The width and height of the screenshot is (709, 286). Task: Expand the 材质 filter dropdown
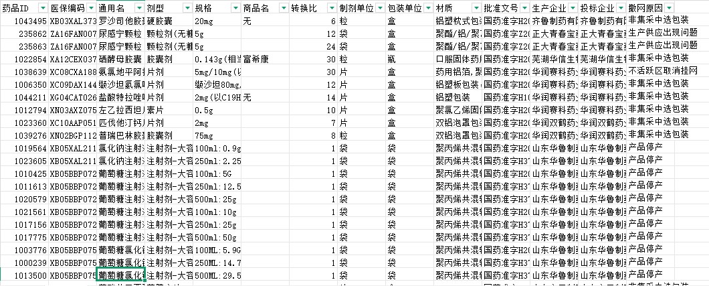476,8
